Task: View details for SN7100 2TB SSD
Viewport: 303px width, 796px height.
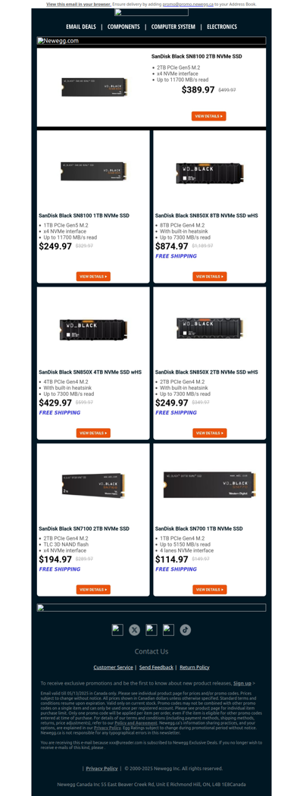Action: (x=93, y=590)
